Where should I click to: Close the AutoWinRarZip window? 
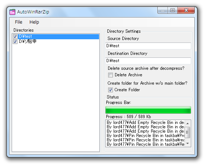pos(186,10)
